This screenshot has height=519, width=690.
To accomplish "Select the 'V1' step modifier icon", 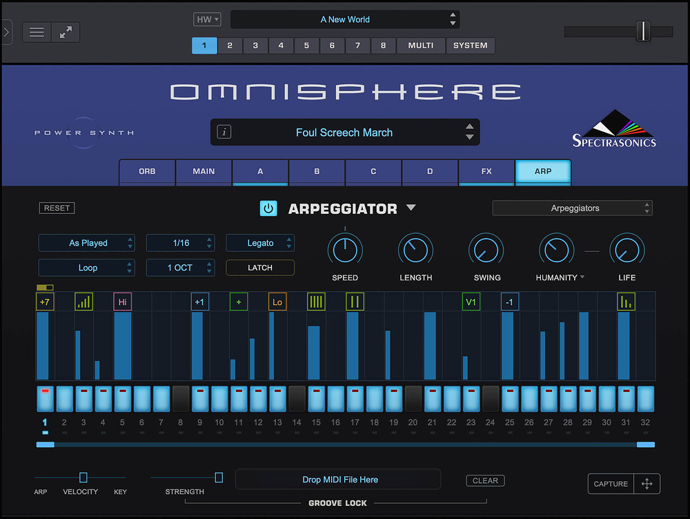I will [x=471, y=302].
